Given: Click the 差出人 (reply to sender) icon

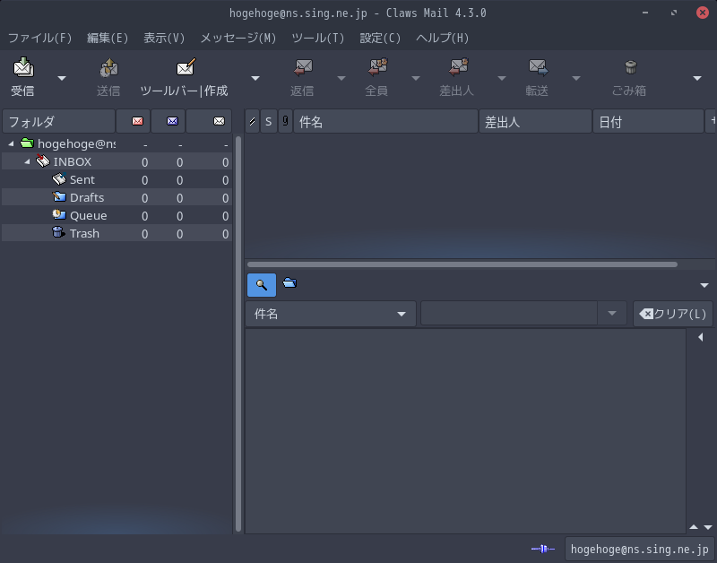Looking at the screenshot, I should coord(458,67).
